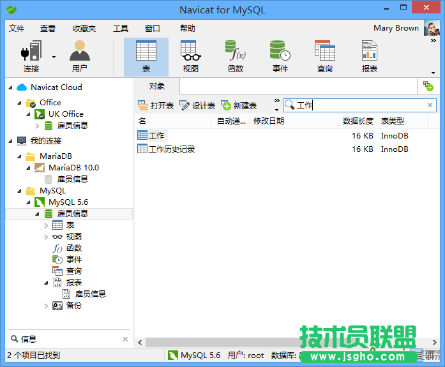Collapse the Navicat Cloud node
Viewport: 445px width, 367px height.
(x=10, y=87)
